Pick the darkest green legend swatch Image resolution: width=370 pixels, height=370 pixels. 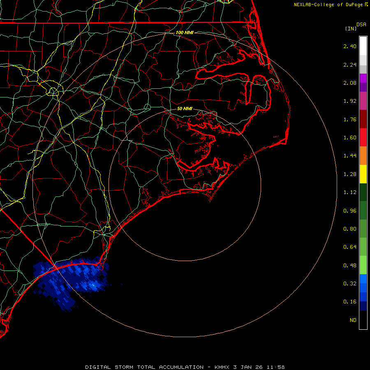363,192
